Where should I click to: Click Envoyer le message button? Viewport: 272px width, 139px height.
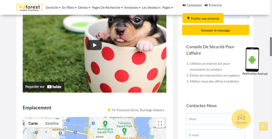(215, 30)
